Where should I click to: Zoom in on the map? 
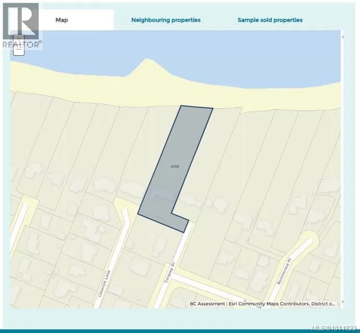18,38
